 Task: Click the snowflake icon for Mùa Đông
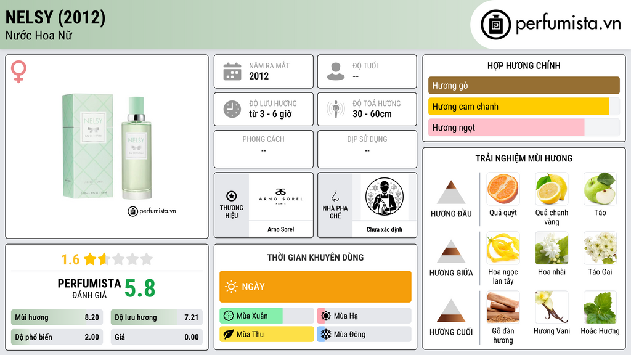pos(326,334)
